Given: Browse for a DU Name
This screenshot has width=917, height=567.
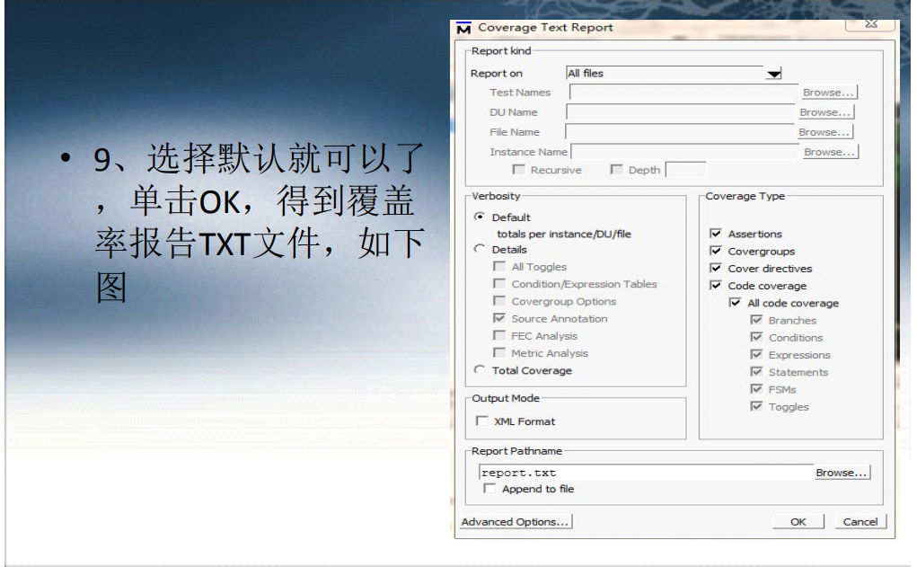Looking at the screenshot, I should 824,111.
